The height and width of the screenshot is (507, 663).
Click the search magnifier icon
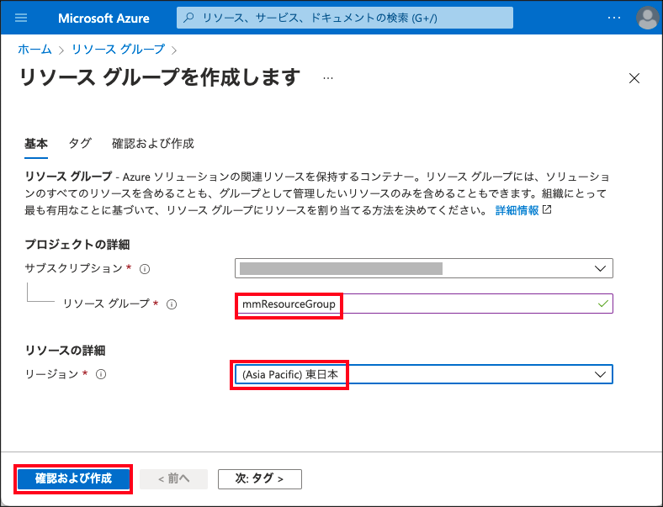point(189,18)
